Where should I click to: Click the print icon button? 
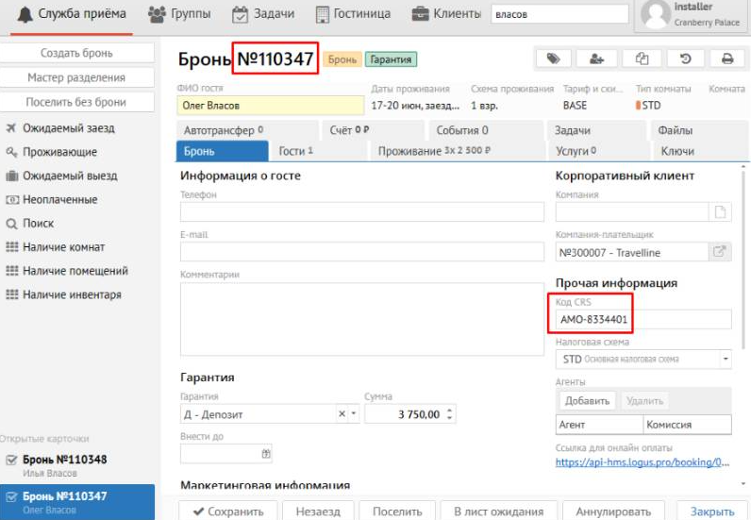tap(727, 59)
